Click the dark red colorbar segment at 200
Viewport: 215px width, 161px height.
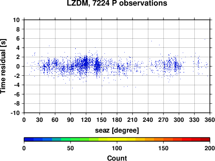205,139
